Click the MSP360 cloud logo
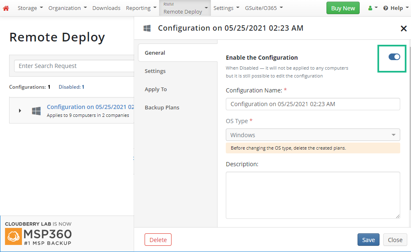The height and width of the screenshot is (252, 411). point(13,236)
